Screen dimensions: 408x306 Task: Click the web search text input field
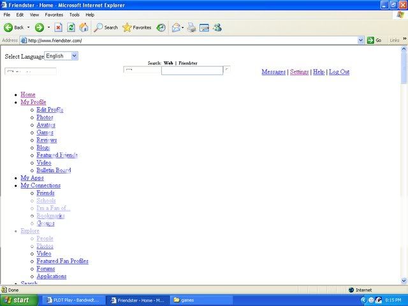point(192,71)
